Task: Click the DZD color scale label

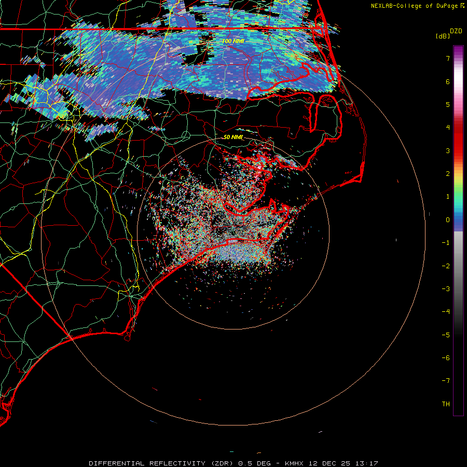Action: pos(456,31)
